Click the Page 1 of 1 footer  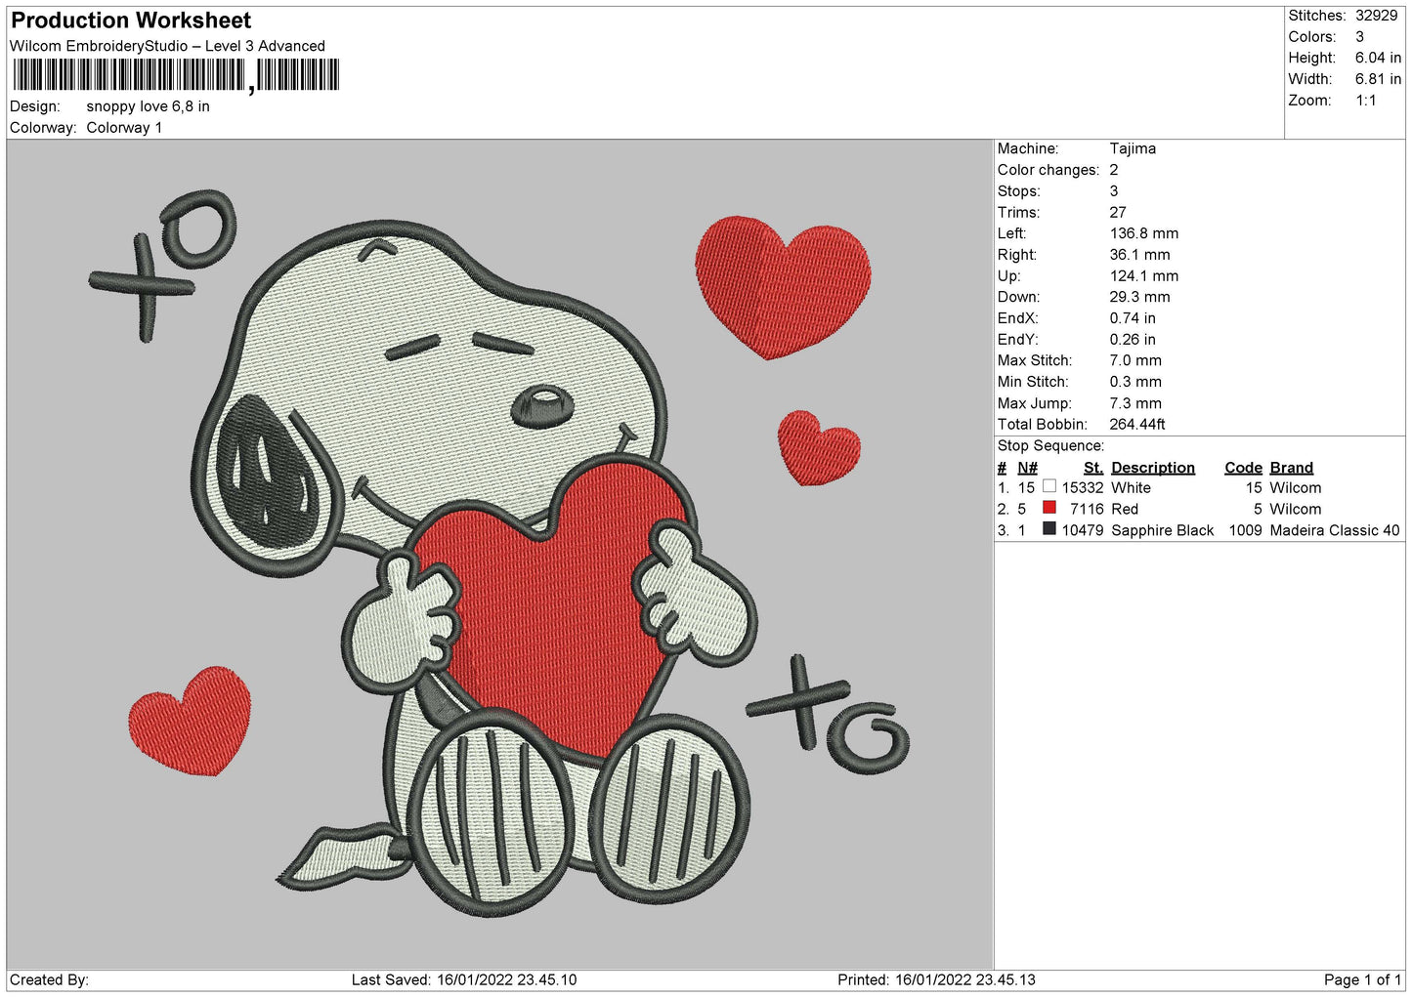(1362, 979)
